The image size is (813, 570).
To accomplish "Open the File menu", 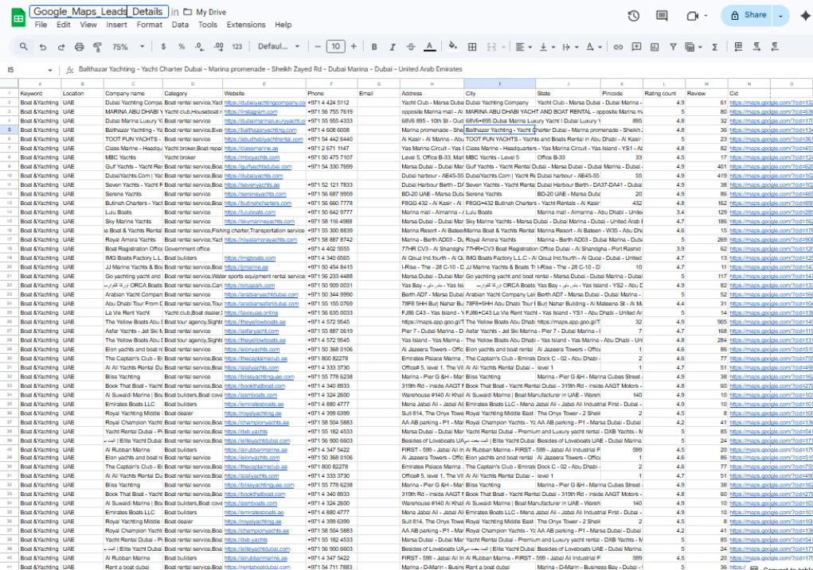I will tap(41, 25).
